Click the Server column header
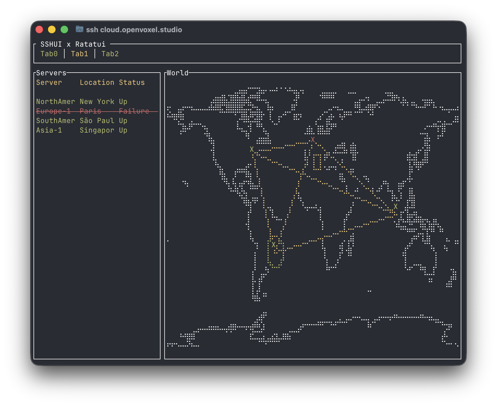 pos(49,82)
